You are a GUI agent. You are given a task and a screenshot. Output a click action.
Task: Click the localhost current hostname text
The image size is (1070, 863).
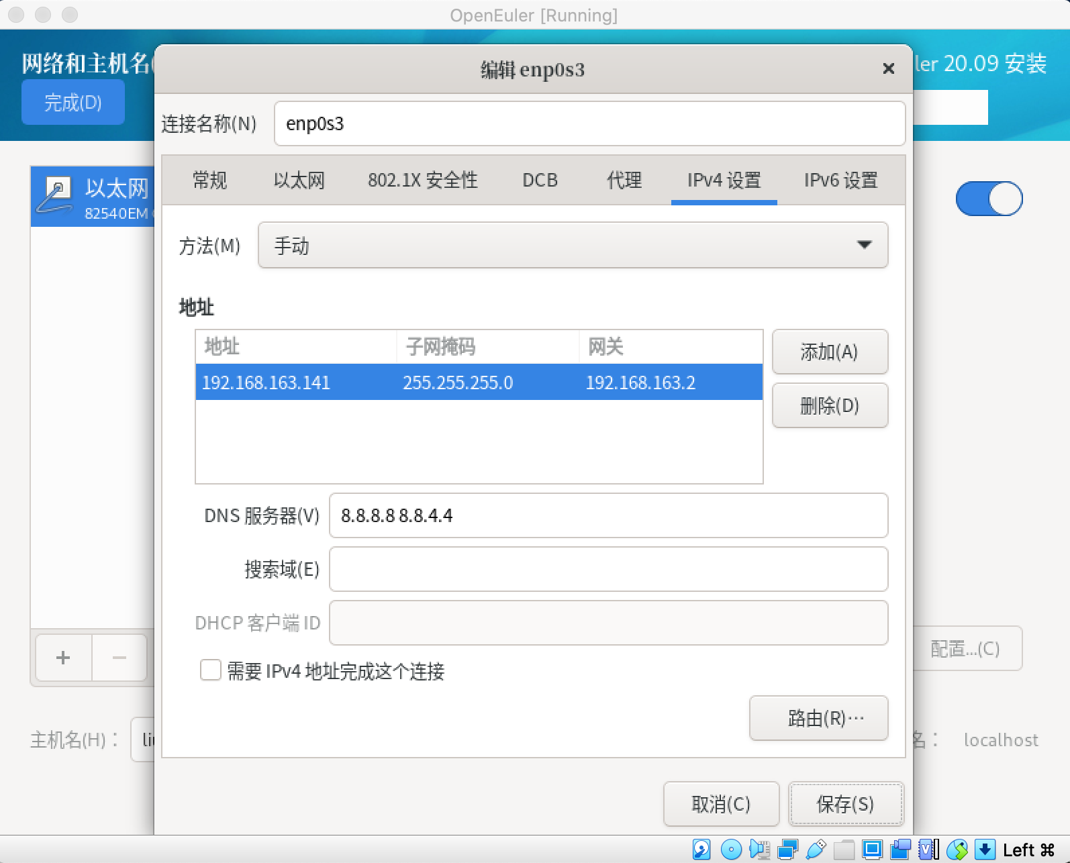pos(1001,740)
